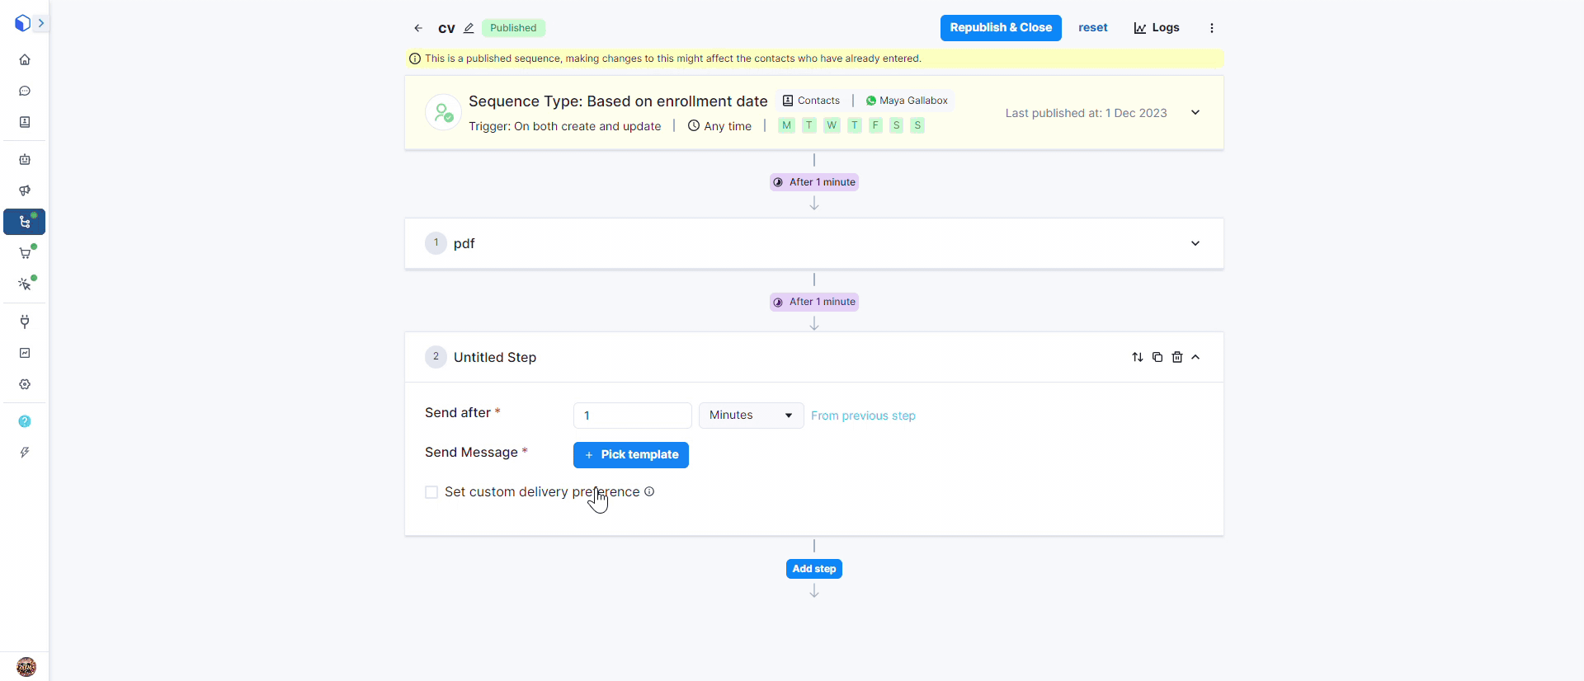
Task: Toggle Friday in the schedule days
Action: coord(875,125)
